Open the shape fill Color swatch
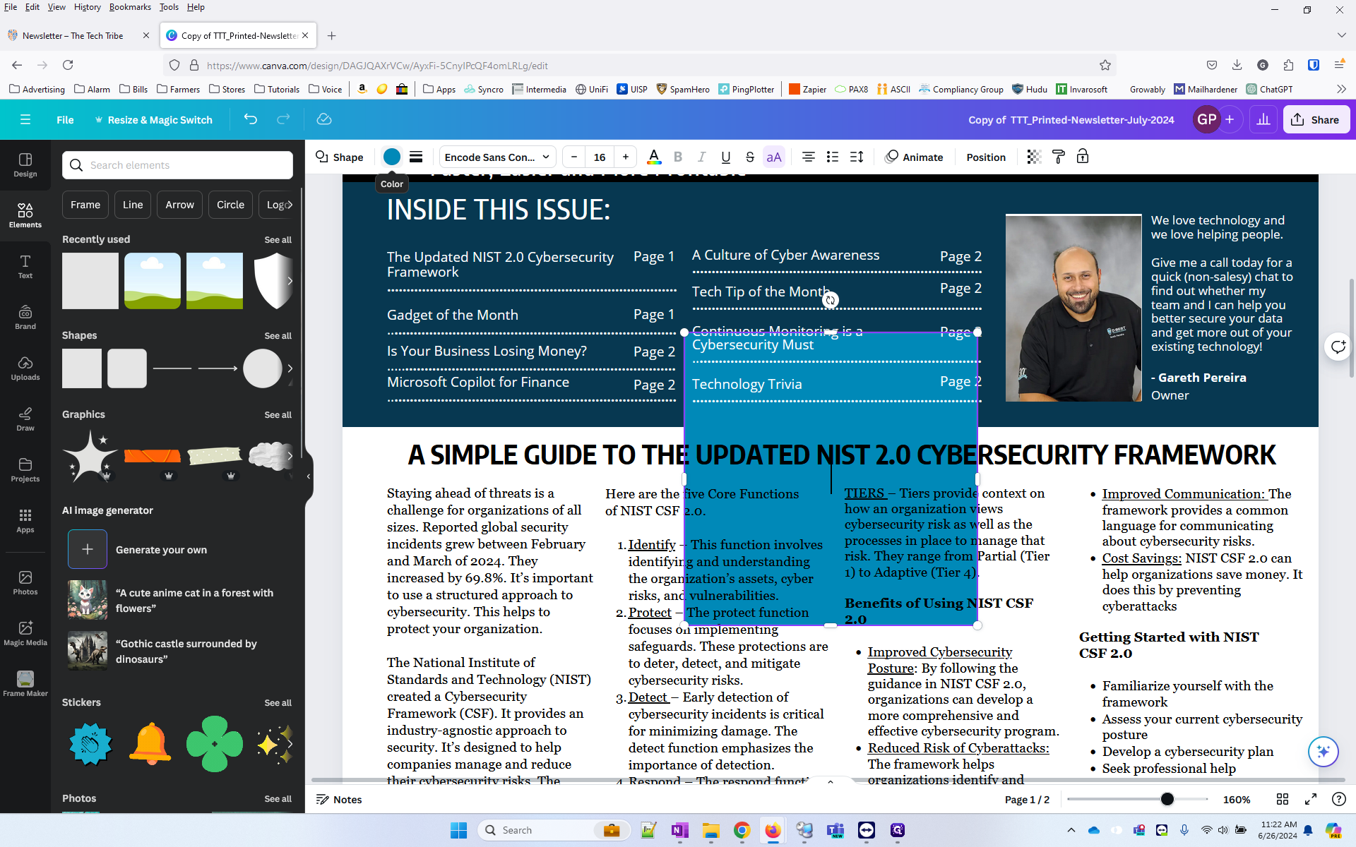1356x847 pixels. click(392, 157)
